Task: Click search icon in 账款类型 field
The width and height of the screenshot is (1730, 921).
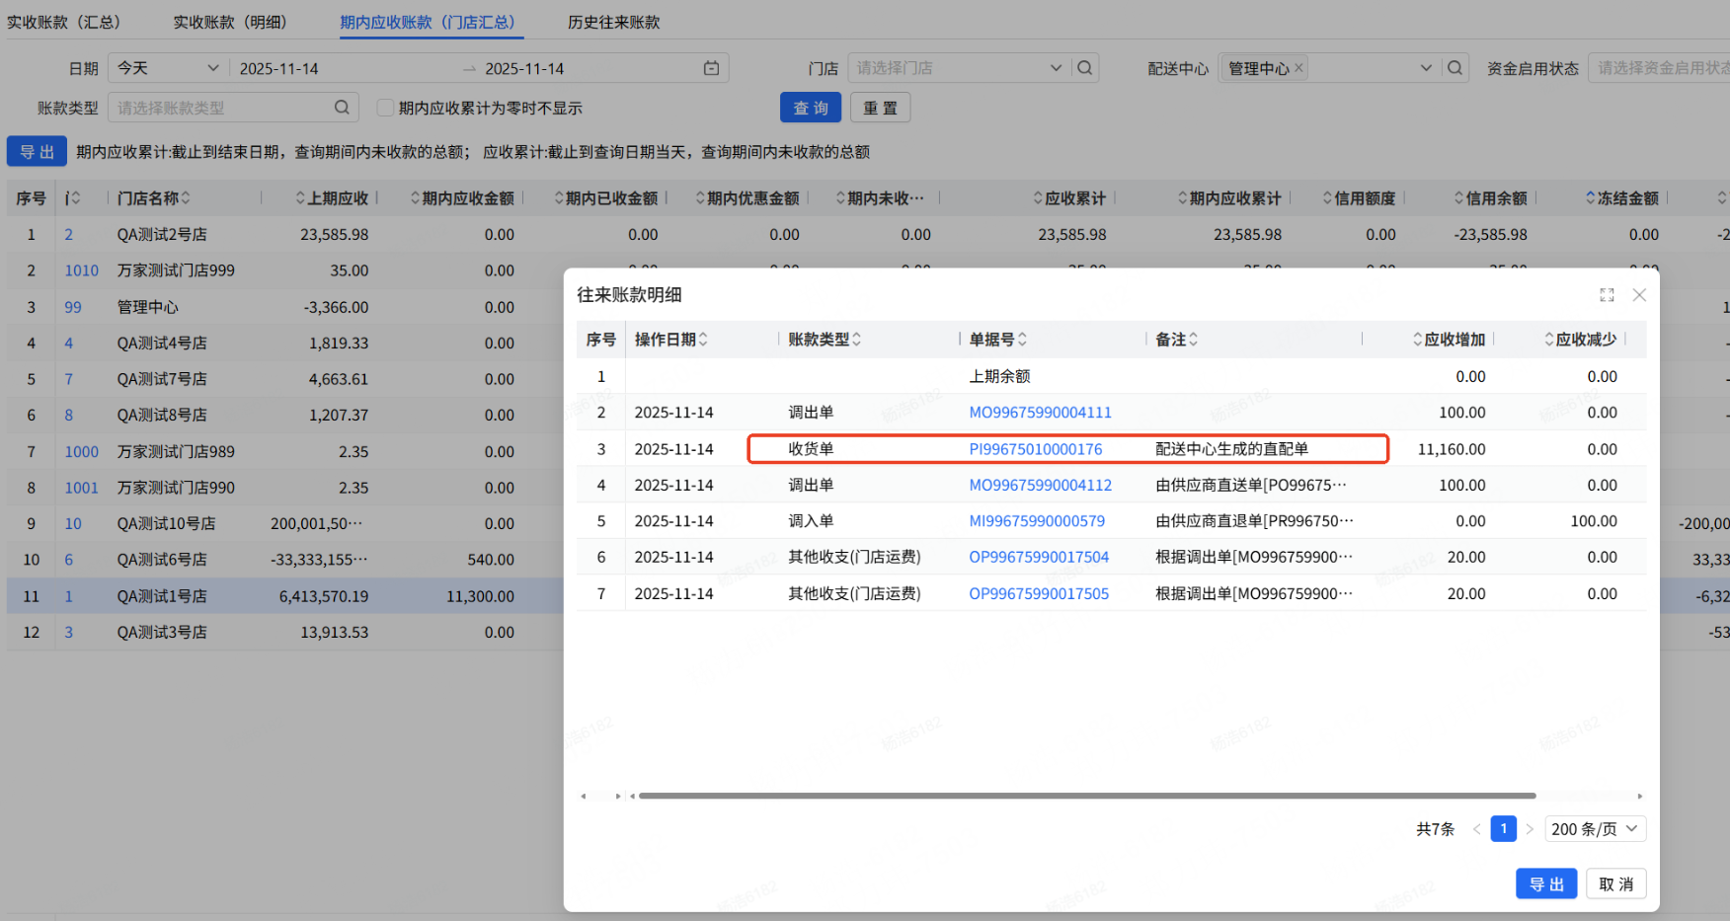Action: tap(342, 108)
